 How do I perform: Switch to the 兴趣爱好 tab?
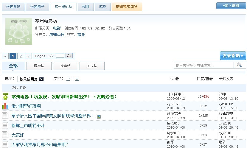(13, 7)
